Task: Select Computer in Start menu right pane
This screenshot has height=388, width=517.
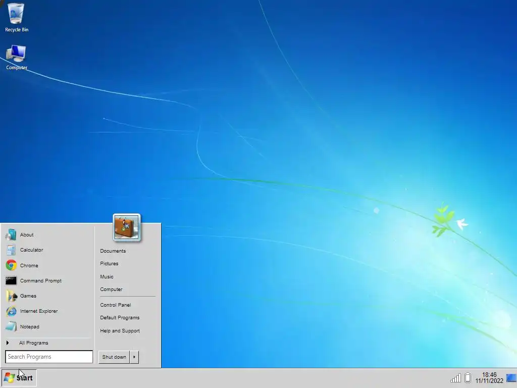Action: click(111, 289)
